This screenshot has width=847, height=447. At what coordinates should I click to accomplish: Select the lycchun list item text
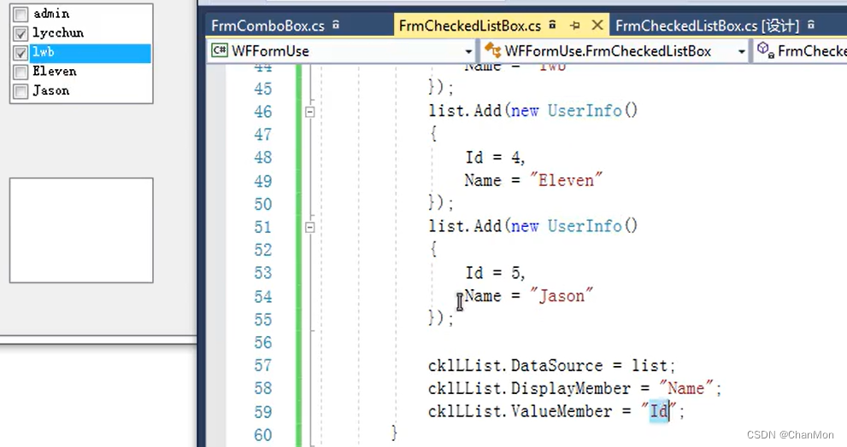pyautogui.click(x=58, y=33)
